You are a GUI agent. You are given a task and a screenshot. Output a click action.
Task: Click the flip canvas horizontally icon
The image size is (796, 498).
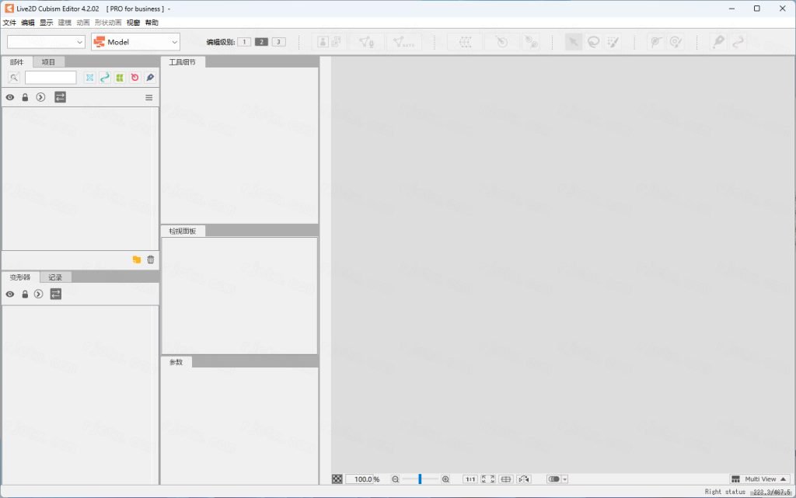click(x=523, y=479)
